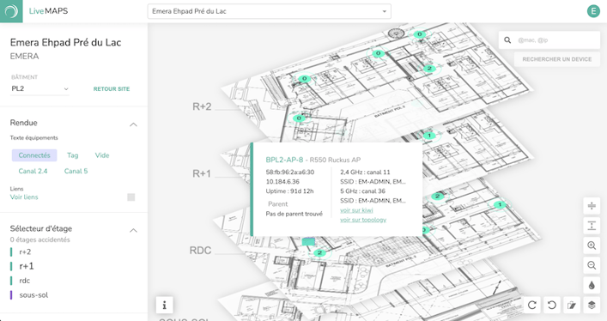The width and height of the screenshot is (607, 321).
Task: Click the "R+1" floor label on the map
Action: tap(202, 173)
